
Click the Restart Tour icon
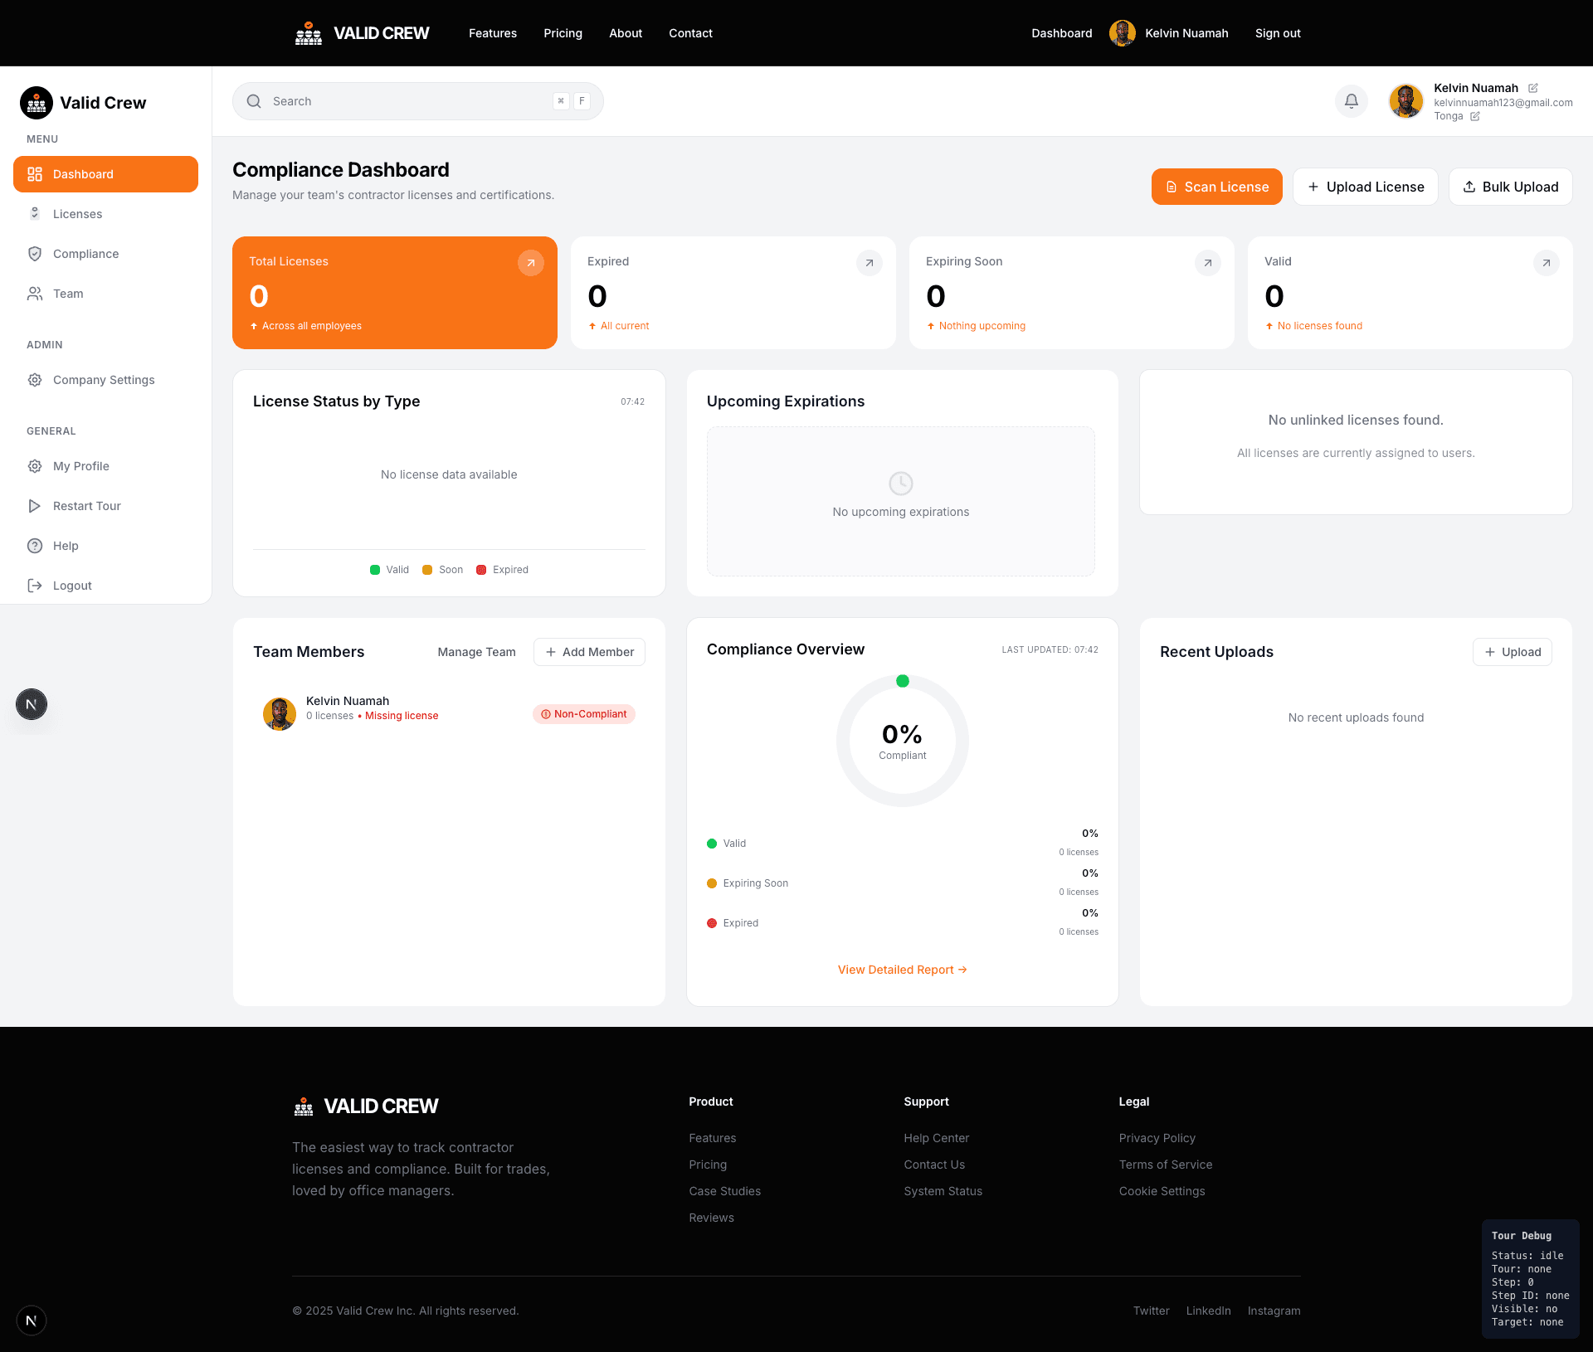pyautogui.click(x=34, y=505)
